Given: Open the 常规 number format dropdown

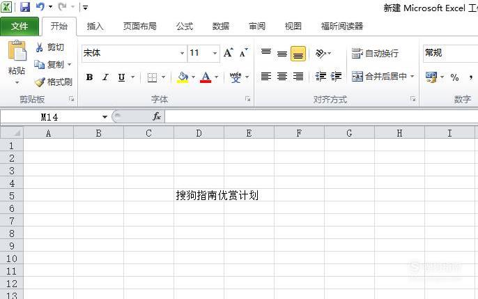Looking at the screenshot, I should click(x=450, y=53).
